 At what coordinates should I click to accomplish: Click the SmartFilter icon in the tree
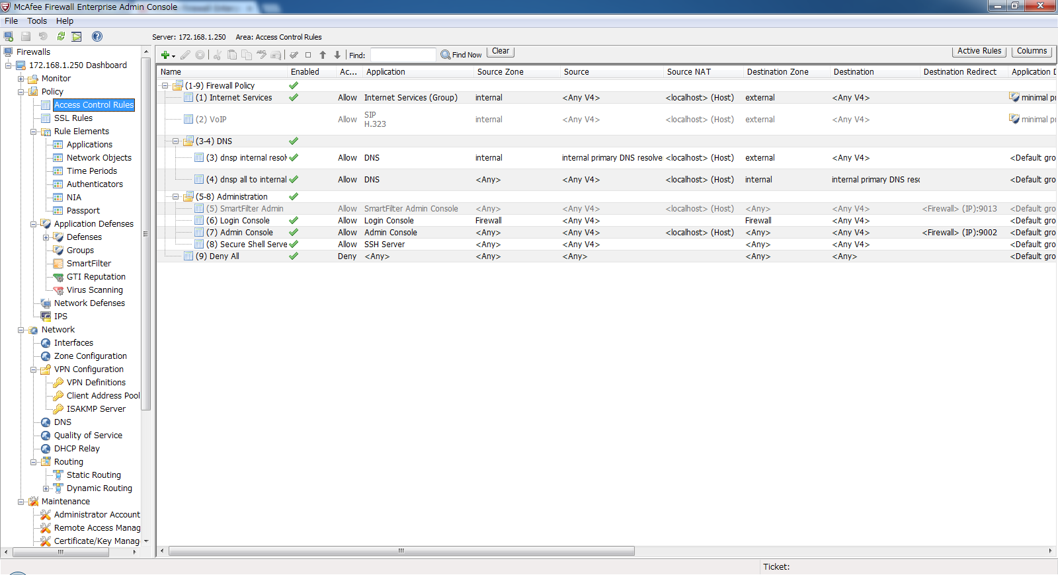(58, 264)
